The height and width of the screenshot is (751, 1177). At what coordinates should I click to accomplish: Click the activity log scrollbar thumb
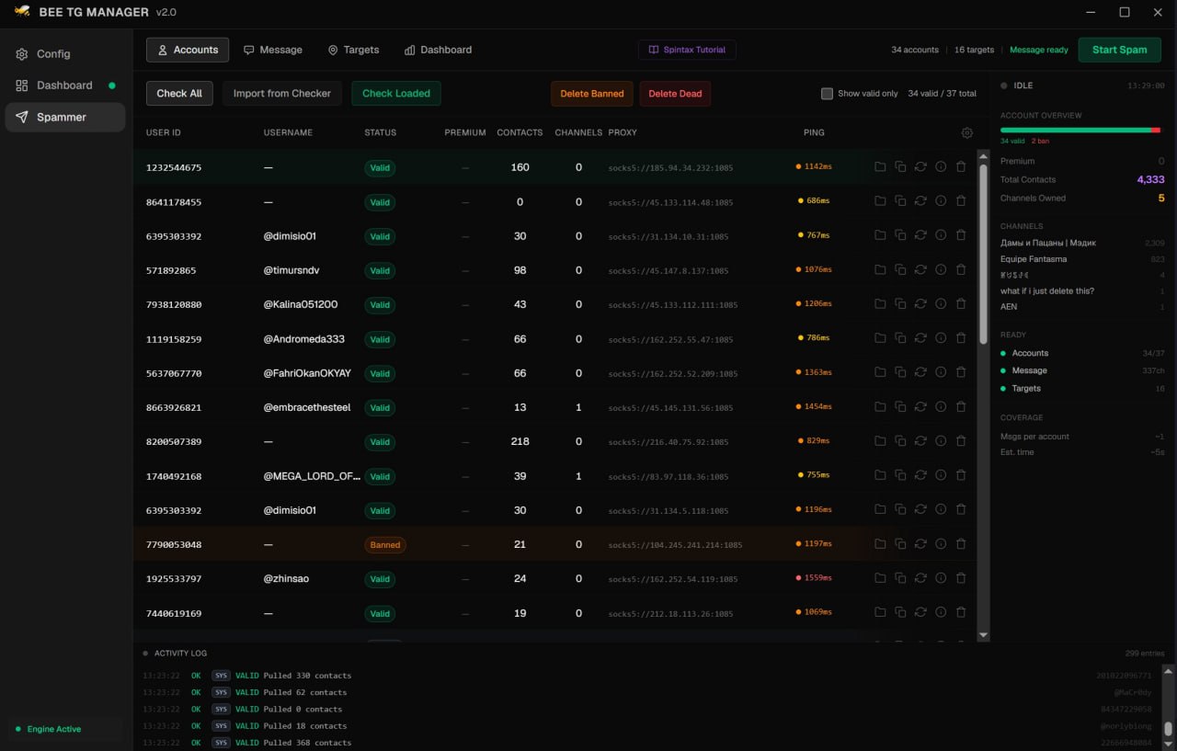[x=1168, y=729]
